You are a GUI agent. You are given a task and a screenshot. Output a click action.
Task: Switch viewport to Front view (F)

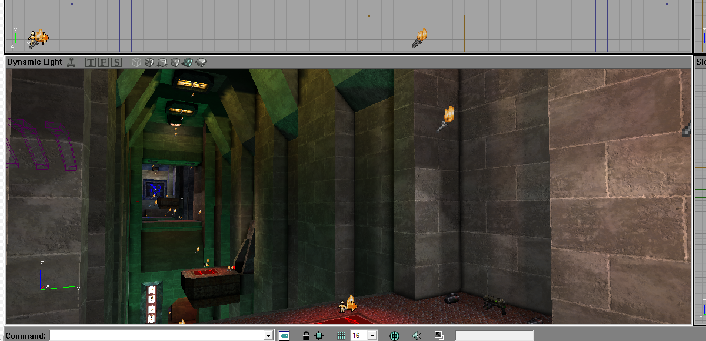[103, 62]
